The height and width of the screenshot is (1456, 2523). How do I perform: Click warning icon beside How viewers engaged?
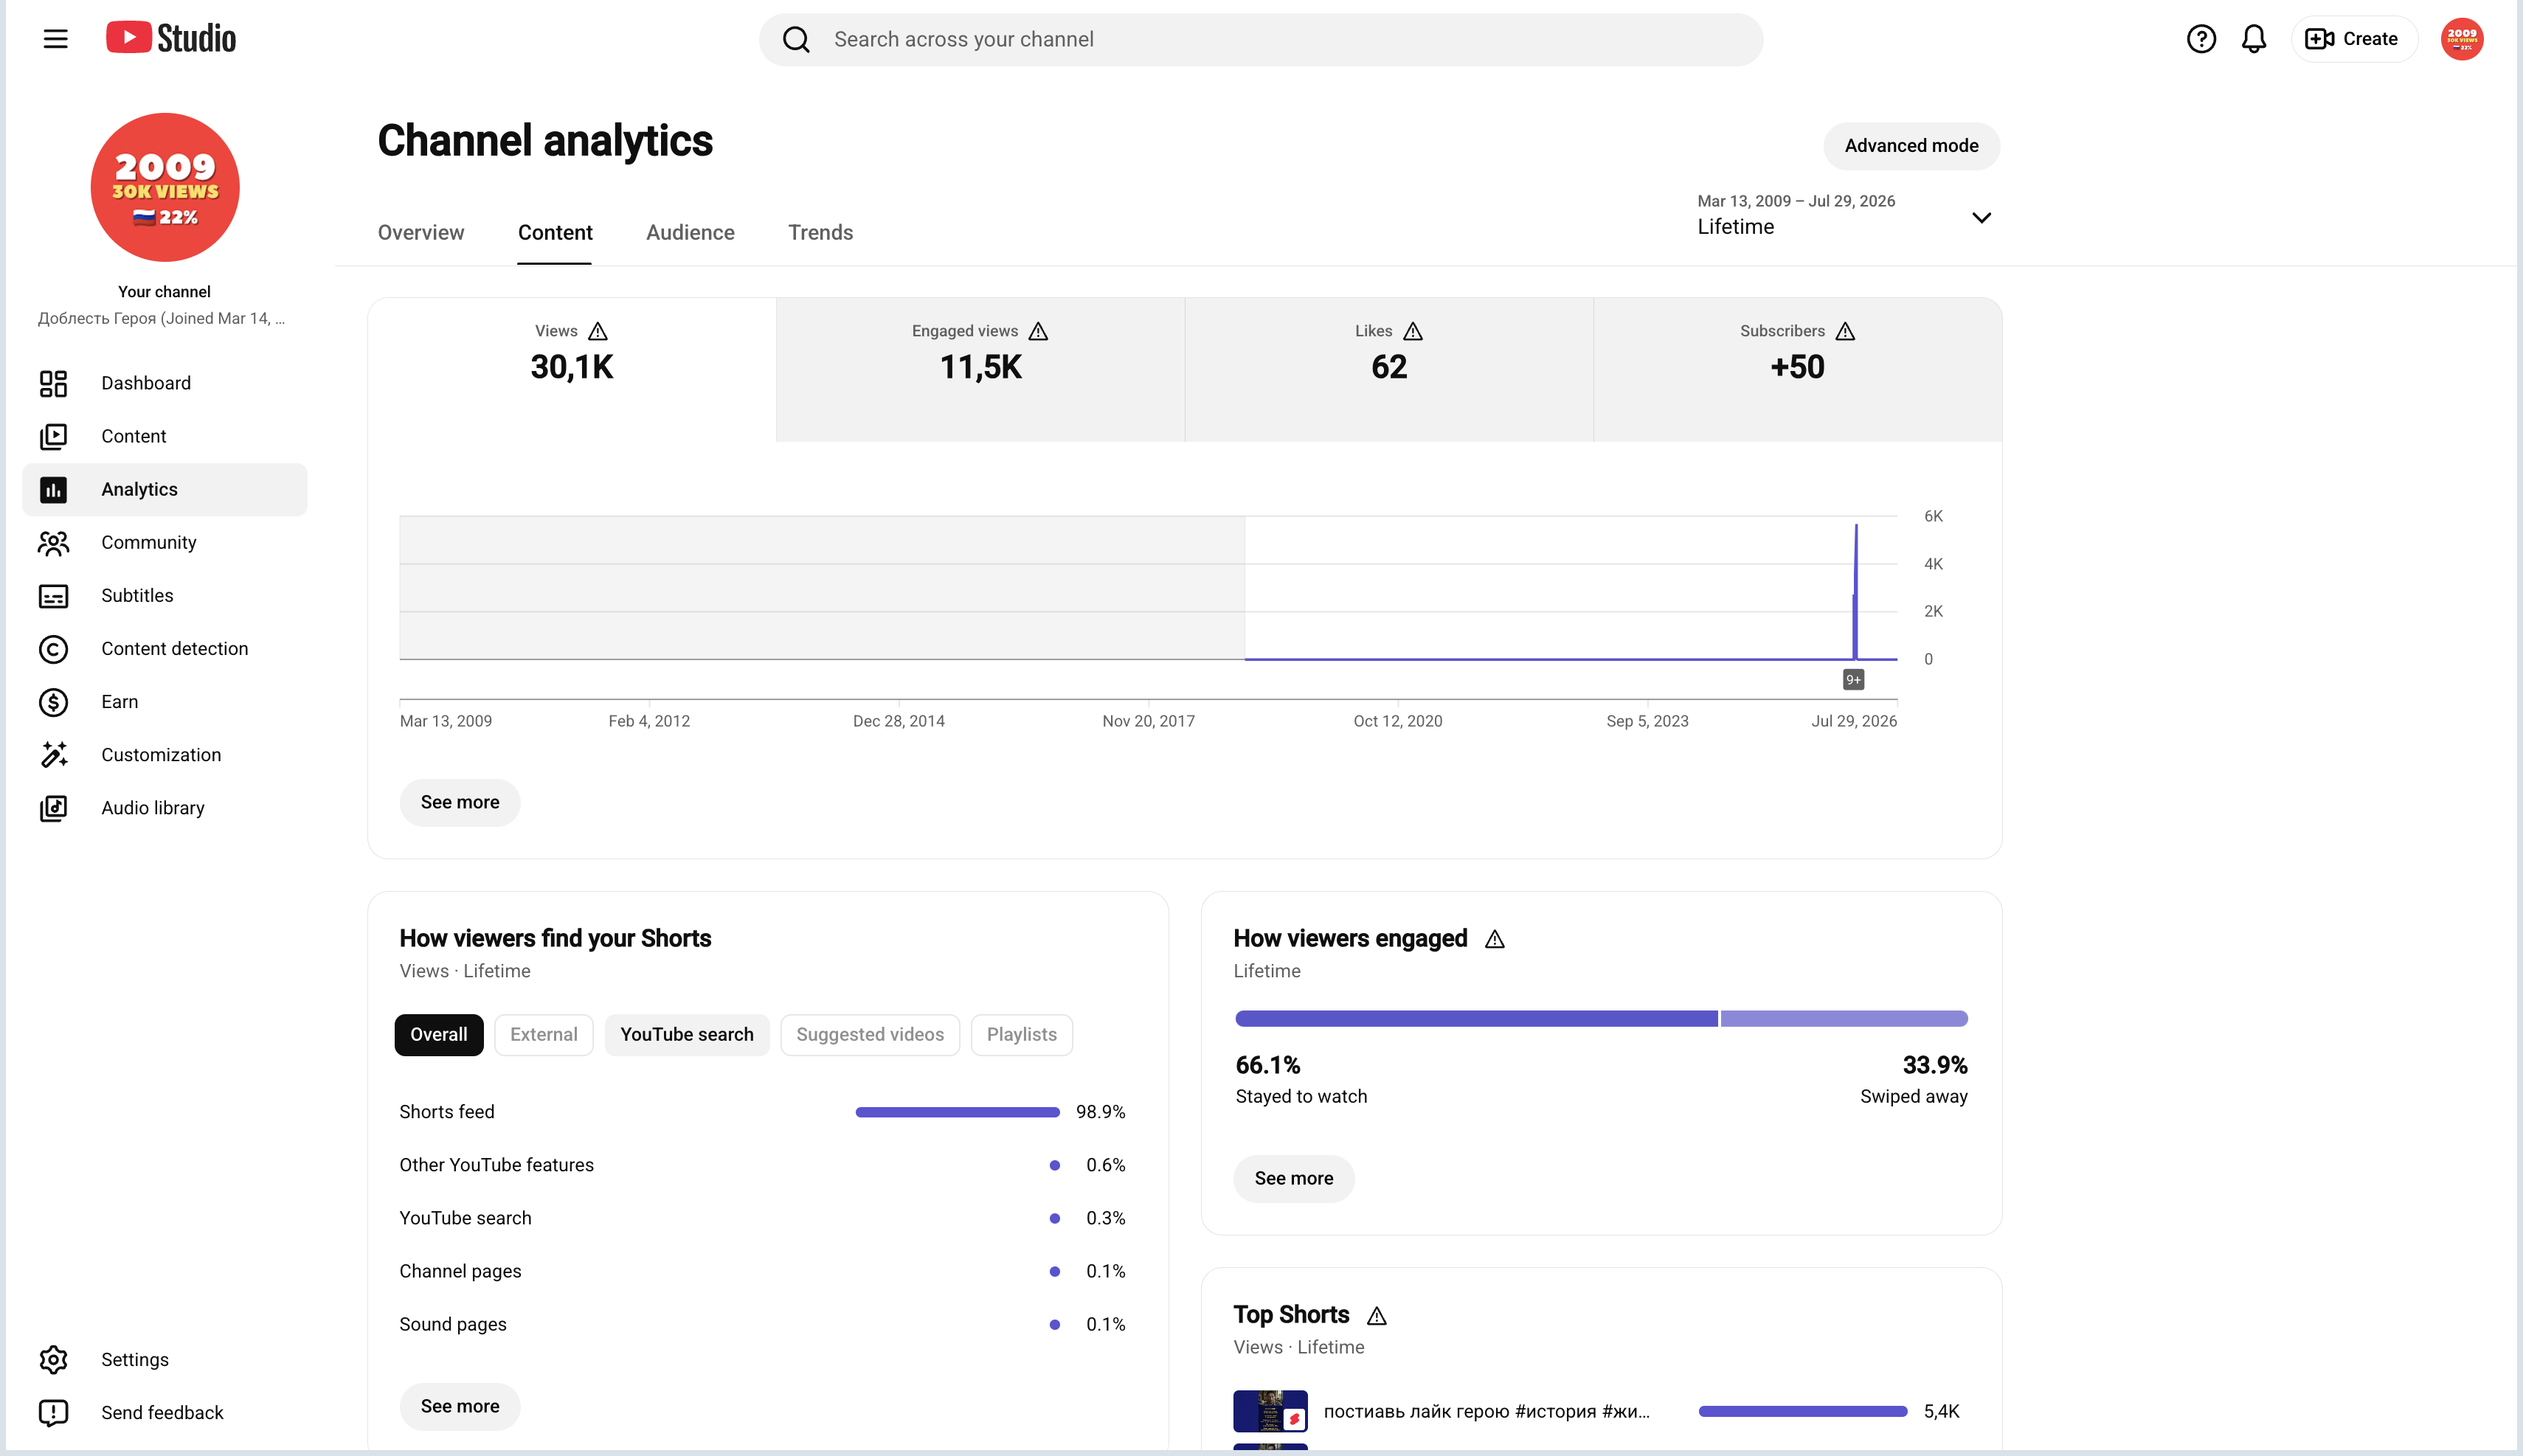(1494, 939)
